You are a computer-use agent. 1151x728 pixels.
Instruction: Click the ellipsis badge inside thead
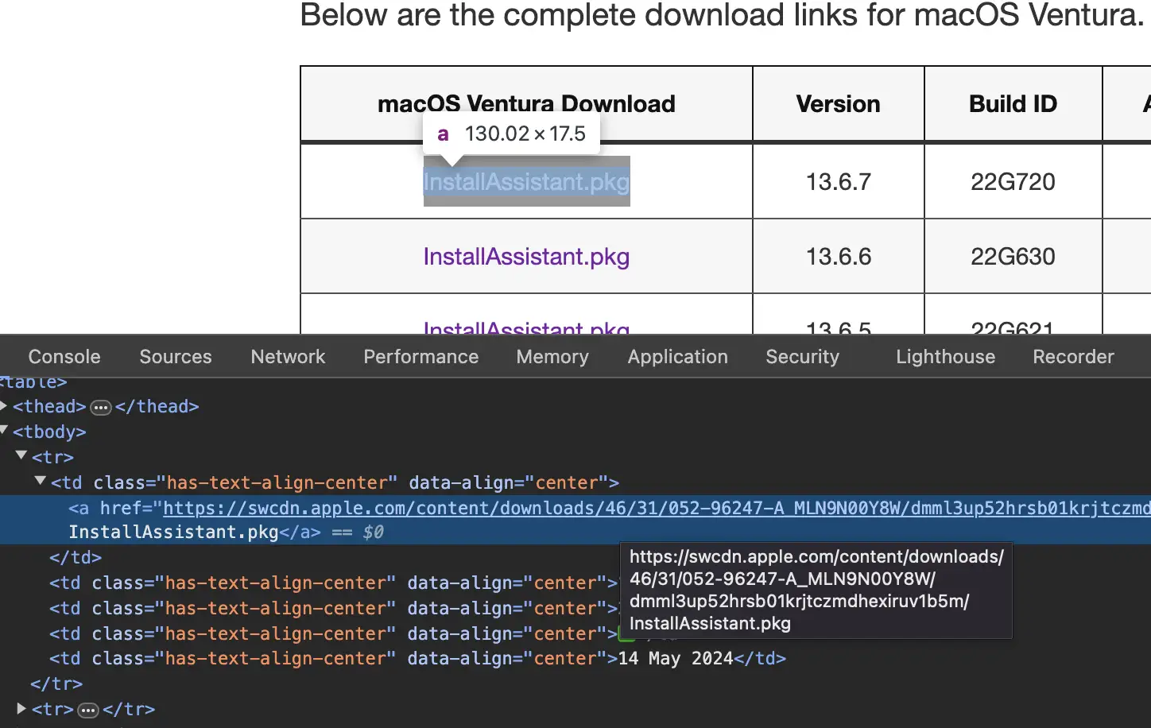tap(101, 408)
